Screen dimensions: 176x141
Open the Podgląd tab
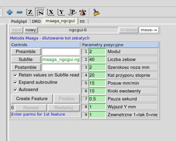point(19,21)
